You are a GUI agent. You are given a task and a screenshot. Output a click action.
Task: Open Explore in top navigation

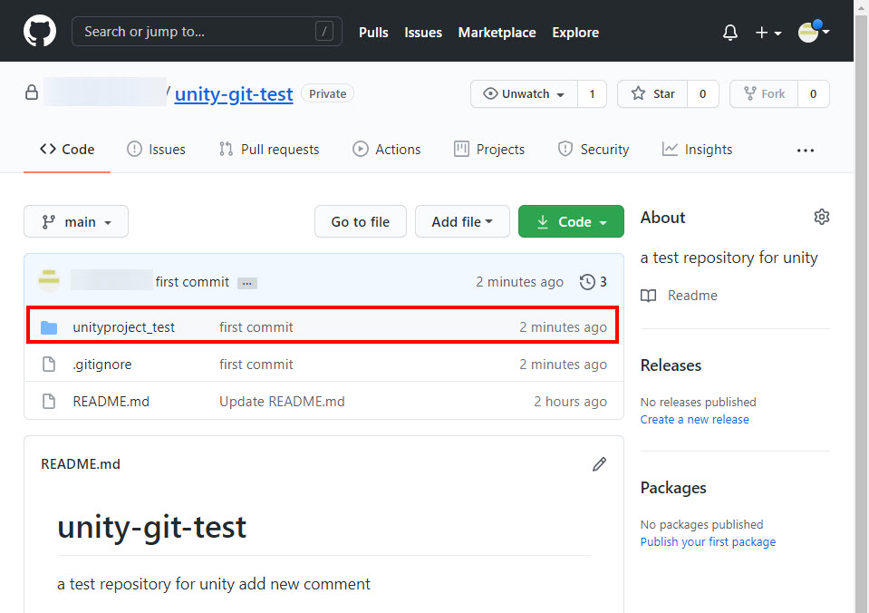[575, 32]
